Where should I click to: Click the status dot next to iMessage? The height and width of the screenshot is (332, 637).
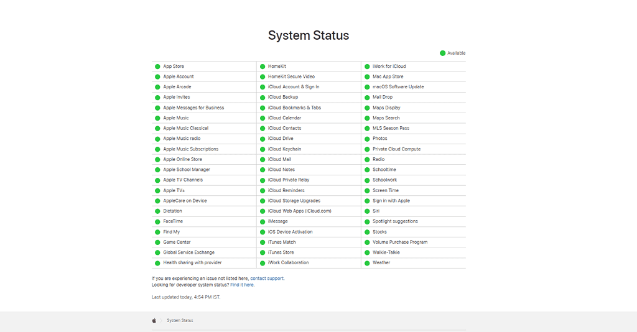[x=263, y=221]
